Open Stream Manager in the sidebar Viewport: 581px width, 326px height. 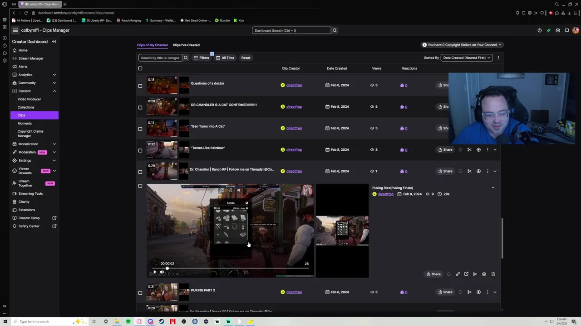point(31,58)
